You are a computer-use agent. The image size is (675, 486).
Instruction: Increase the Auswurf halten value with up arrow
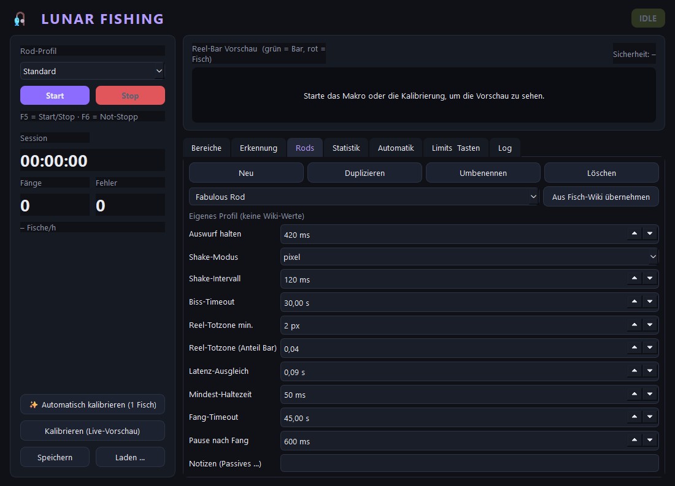pos(634,234)
